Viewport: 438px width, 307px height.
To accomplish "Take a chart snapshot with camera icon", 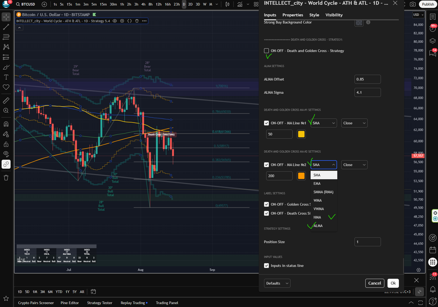I will click(x=413, y=4).
